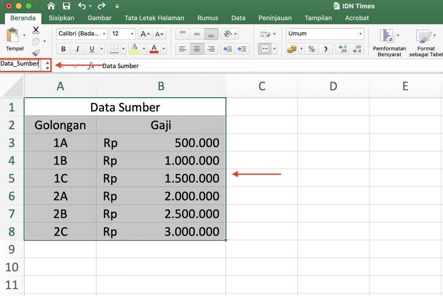Align cell text to the top
This screenshot has width=443, height=296.
click(x=183, y=34)
